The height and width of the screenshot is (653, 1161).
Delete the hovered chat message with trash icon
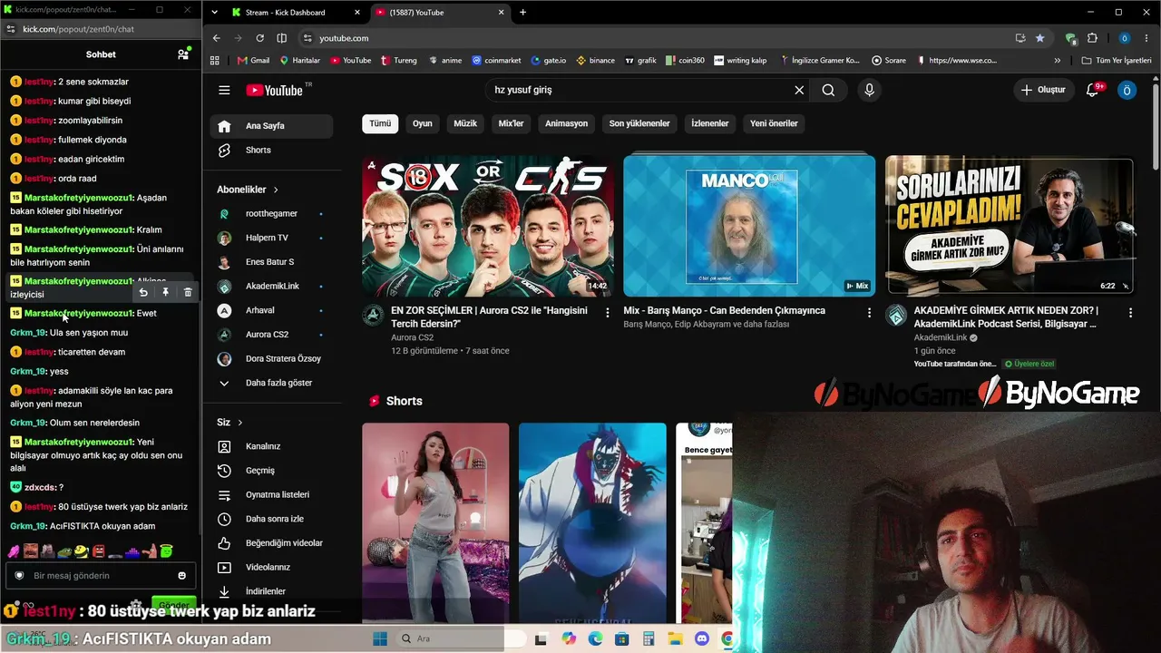pyautogui.click(x=188, y=292)
